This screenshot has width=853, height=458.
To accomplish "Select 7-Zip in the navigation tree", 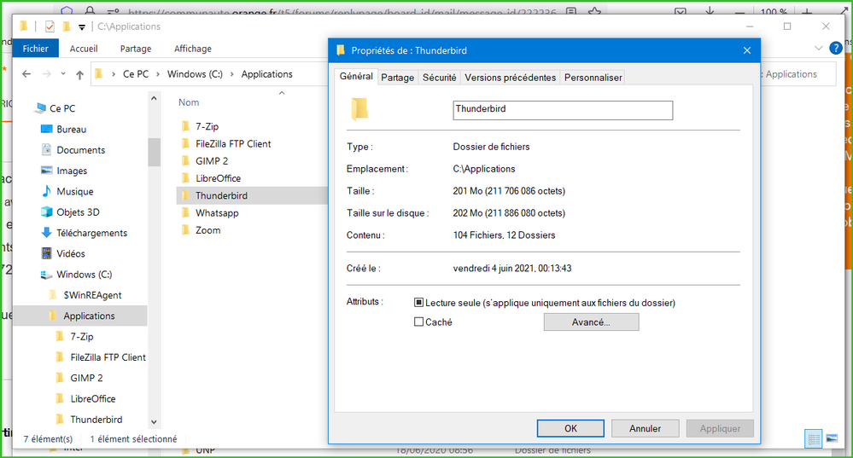I will click(x=81, y=336).
